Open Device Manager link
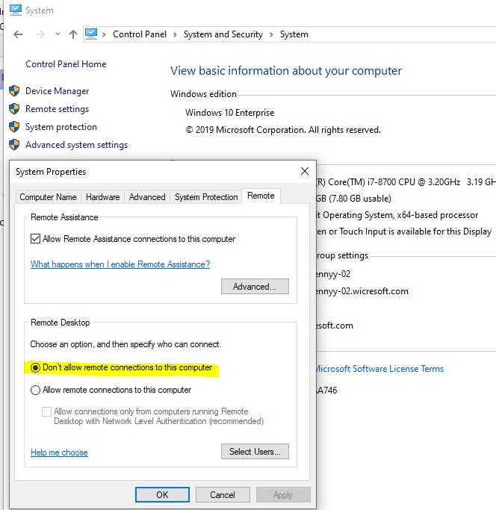Viewport: 496px width, 510px height. click(58, 91)
